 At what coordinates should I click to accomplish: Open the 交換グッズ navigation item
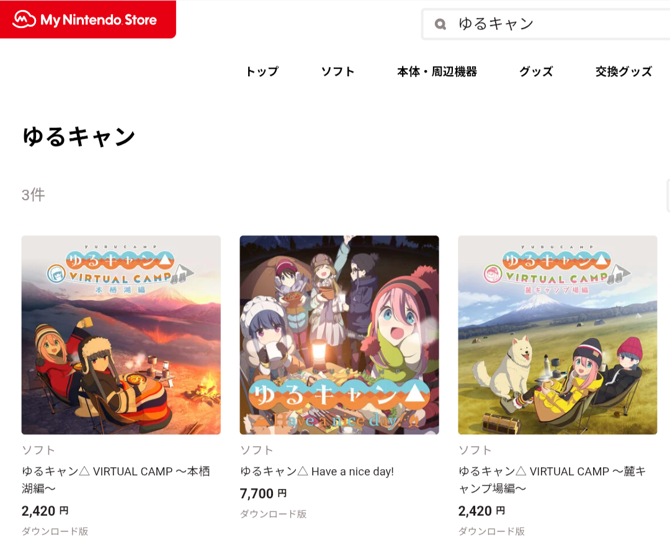(x=623, y=71)
